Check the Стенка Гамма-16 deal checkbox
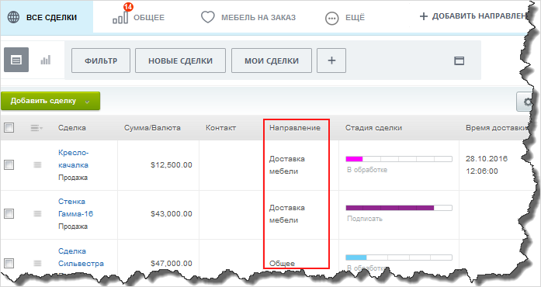The image size is (541, 287). pos(9,214)
